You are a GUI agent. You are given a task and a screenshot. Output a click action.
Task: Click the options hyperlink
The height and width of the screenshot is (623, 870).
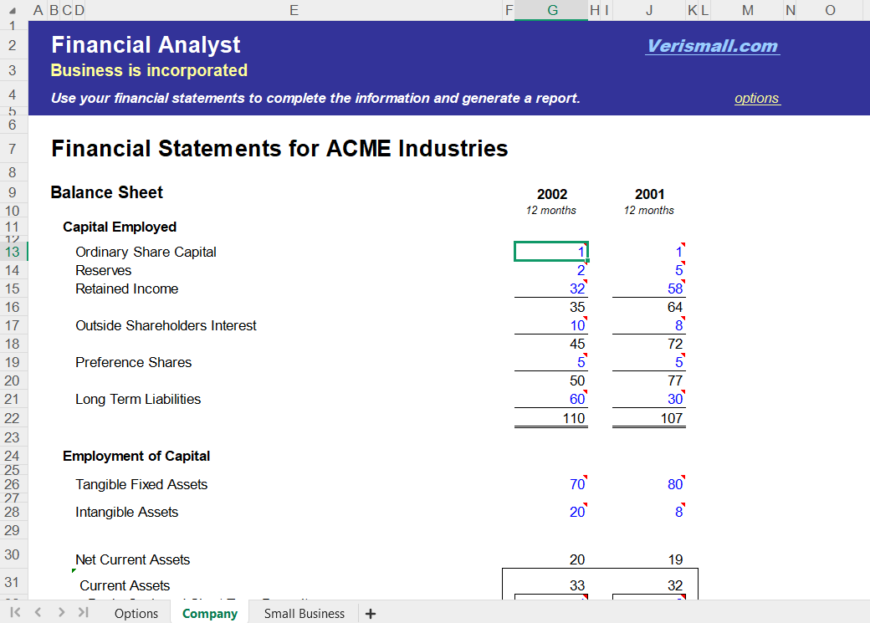(x=756, y=98)
